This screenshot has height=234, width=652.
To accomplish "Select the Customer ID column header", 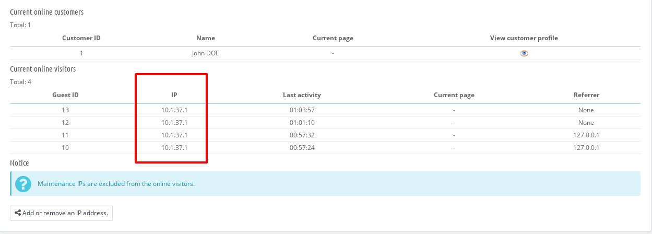I will [x=81, y=38].
